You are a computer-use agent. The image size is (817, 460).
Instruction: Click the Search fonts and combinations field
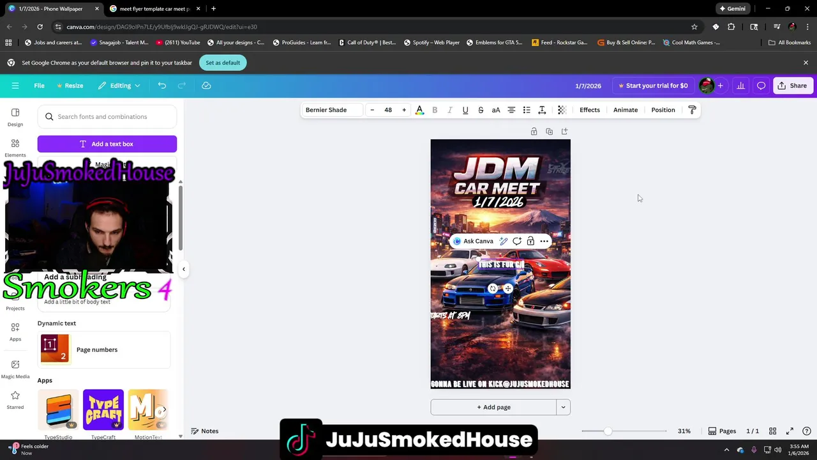tap(107, 117)
